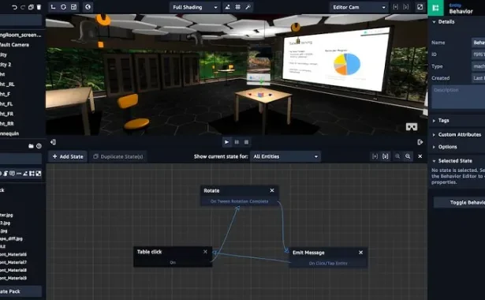Click the Add State button
This screenshot has width=485, height=300.
68,156
